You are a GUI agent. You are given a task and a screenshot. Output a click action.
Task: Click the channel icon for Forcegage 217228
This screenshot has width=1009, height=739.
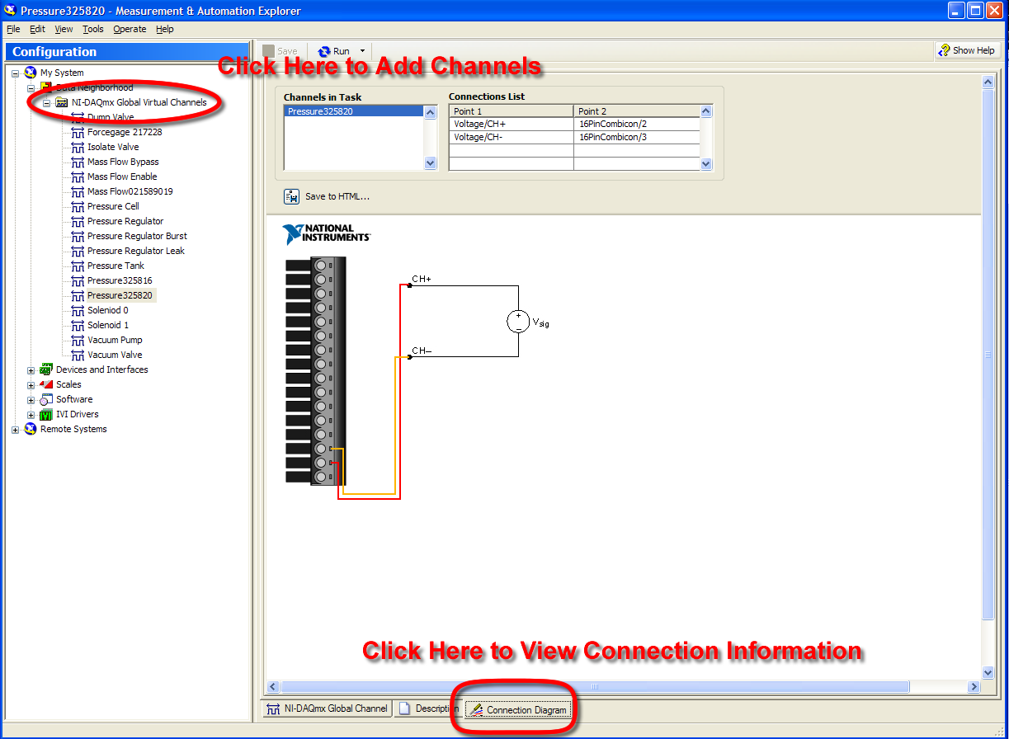pyautogui.click(x=78, y=132)
